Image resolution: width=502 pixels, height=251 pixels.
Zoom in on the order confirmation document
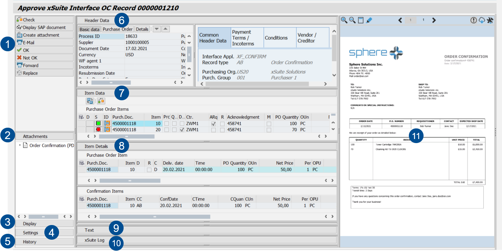point(344,20)
